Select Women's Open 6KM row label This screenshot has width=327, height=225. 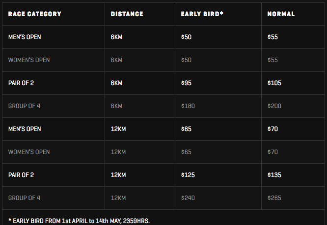(29, 60)
